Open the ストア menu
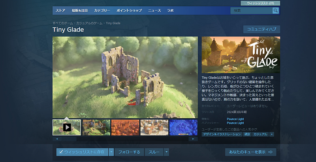 [60, 11]
